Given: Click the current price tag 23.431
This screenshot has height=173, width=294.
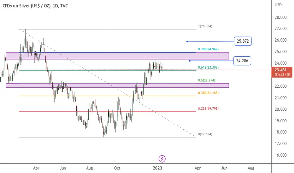Looking at the screenshot, I should (282, 72).
